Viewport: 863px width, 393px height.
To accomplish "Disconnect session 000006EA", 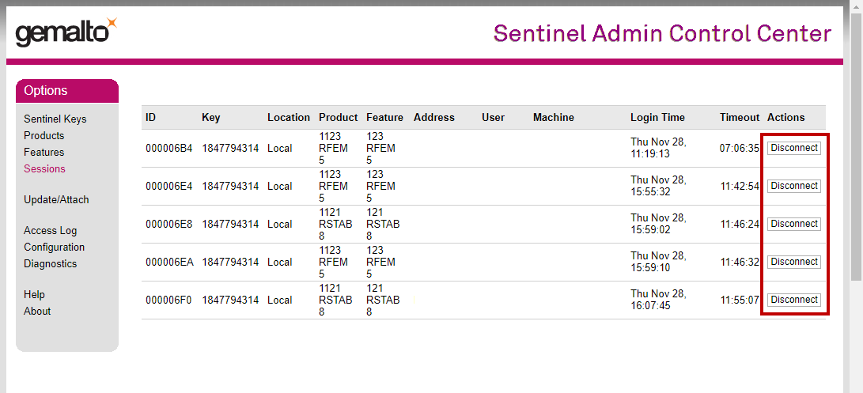I will coord(794,262).
